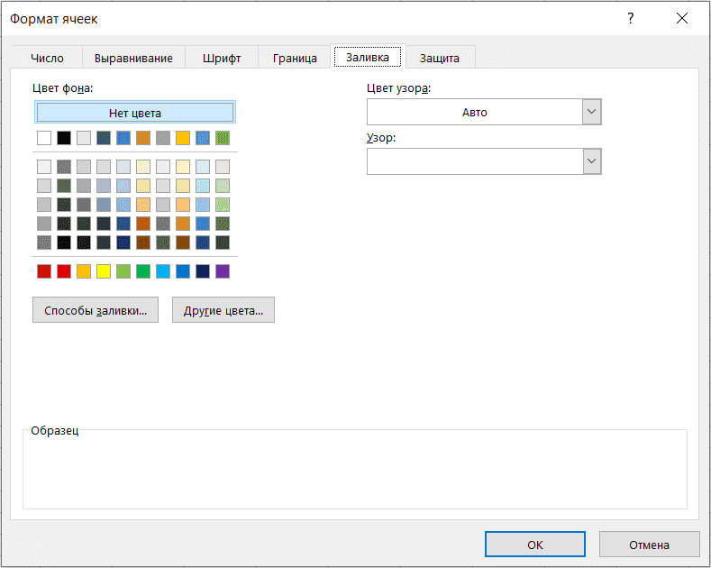This screenshot has height=568, width=711.
Task: Go to the Шрифт tab
Action: (222, 58)
